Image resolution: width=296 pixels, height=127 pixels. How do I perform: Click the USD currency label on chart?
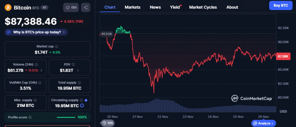click(x=283, y=111)
